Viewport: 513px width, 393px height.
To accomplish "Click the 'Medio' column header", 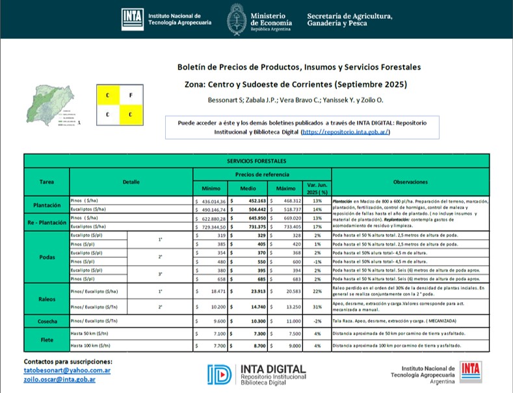I will (x=247, y=188).
